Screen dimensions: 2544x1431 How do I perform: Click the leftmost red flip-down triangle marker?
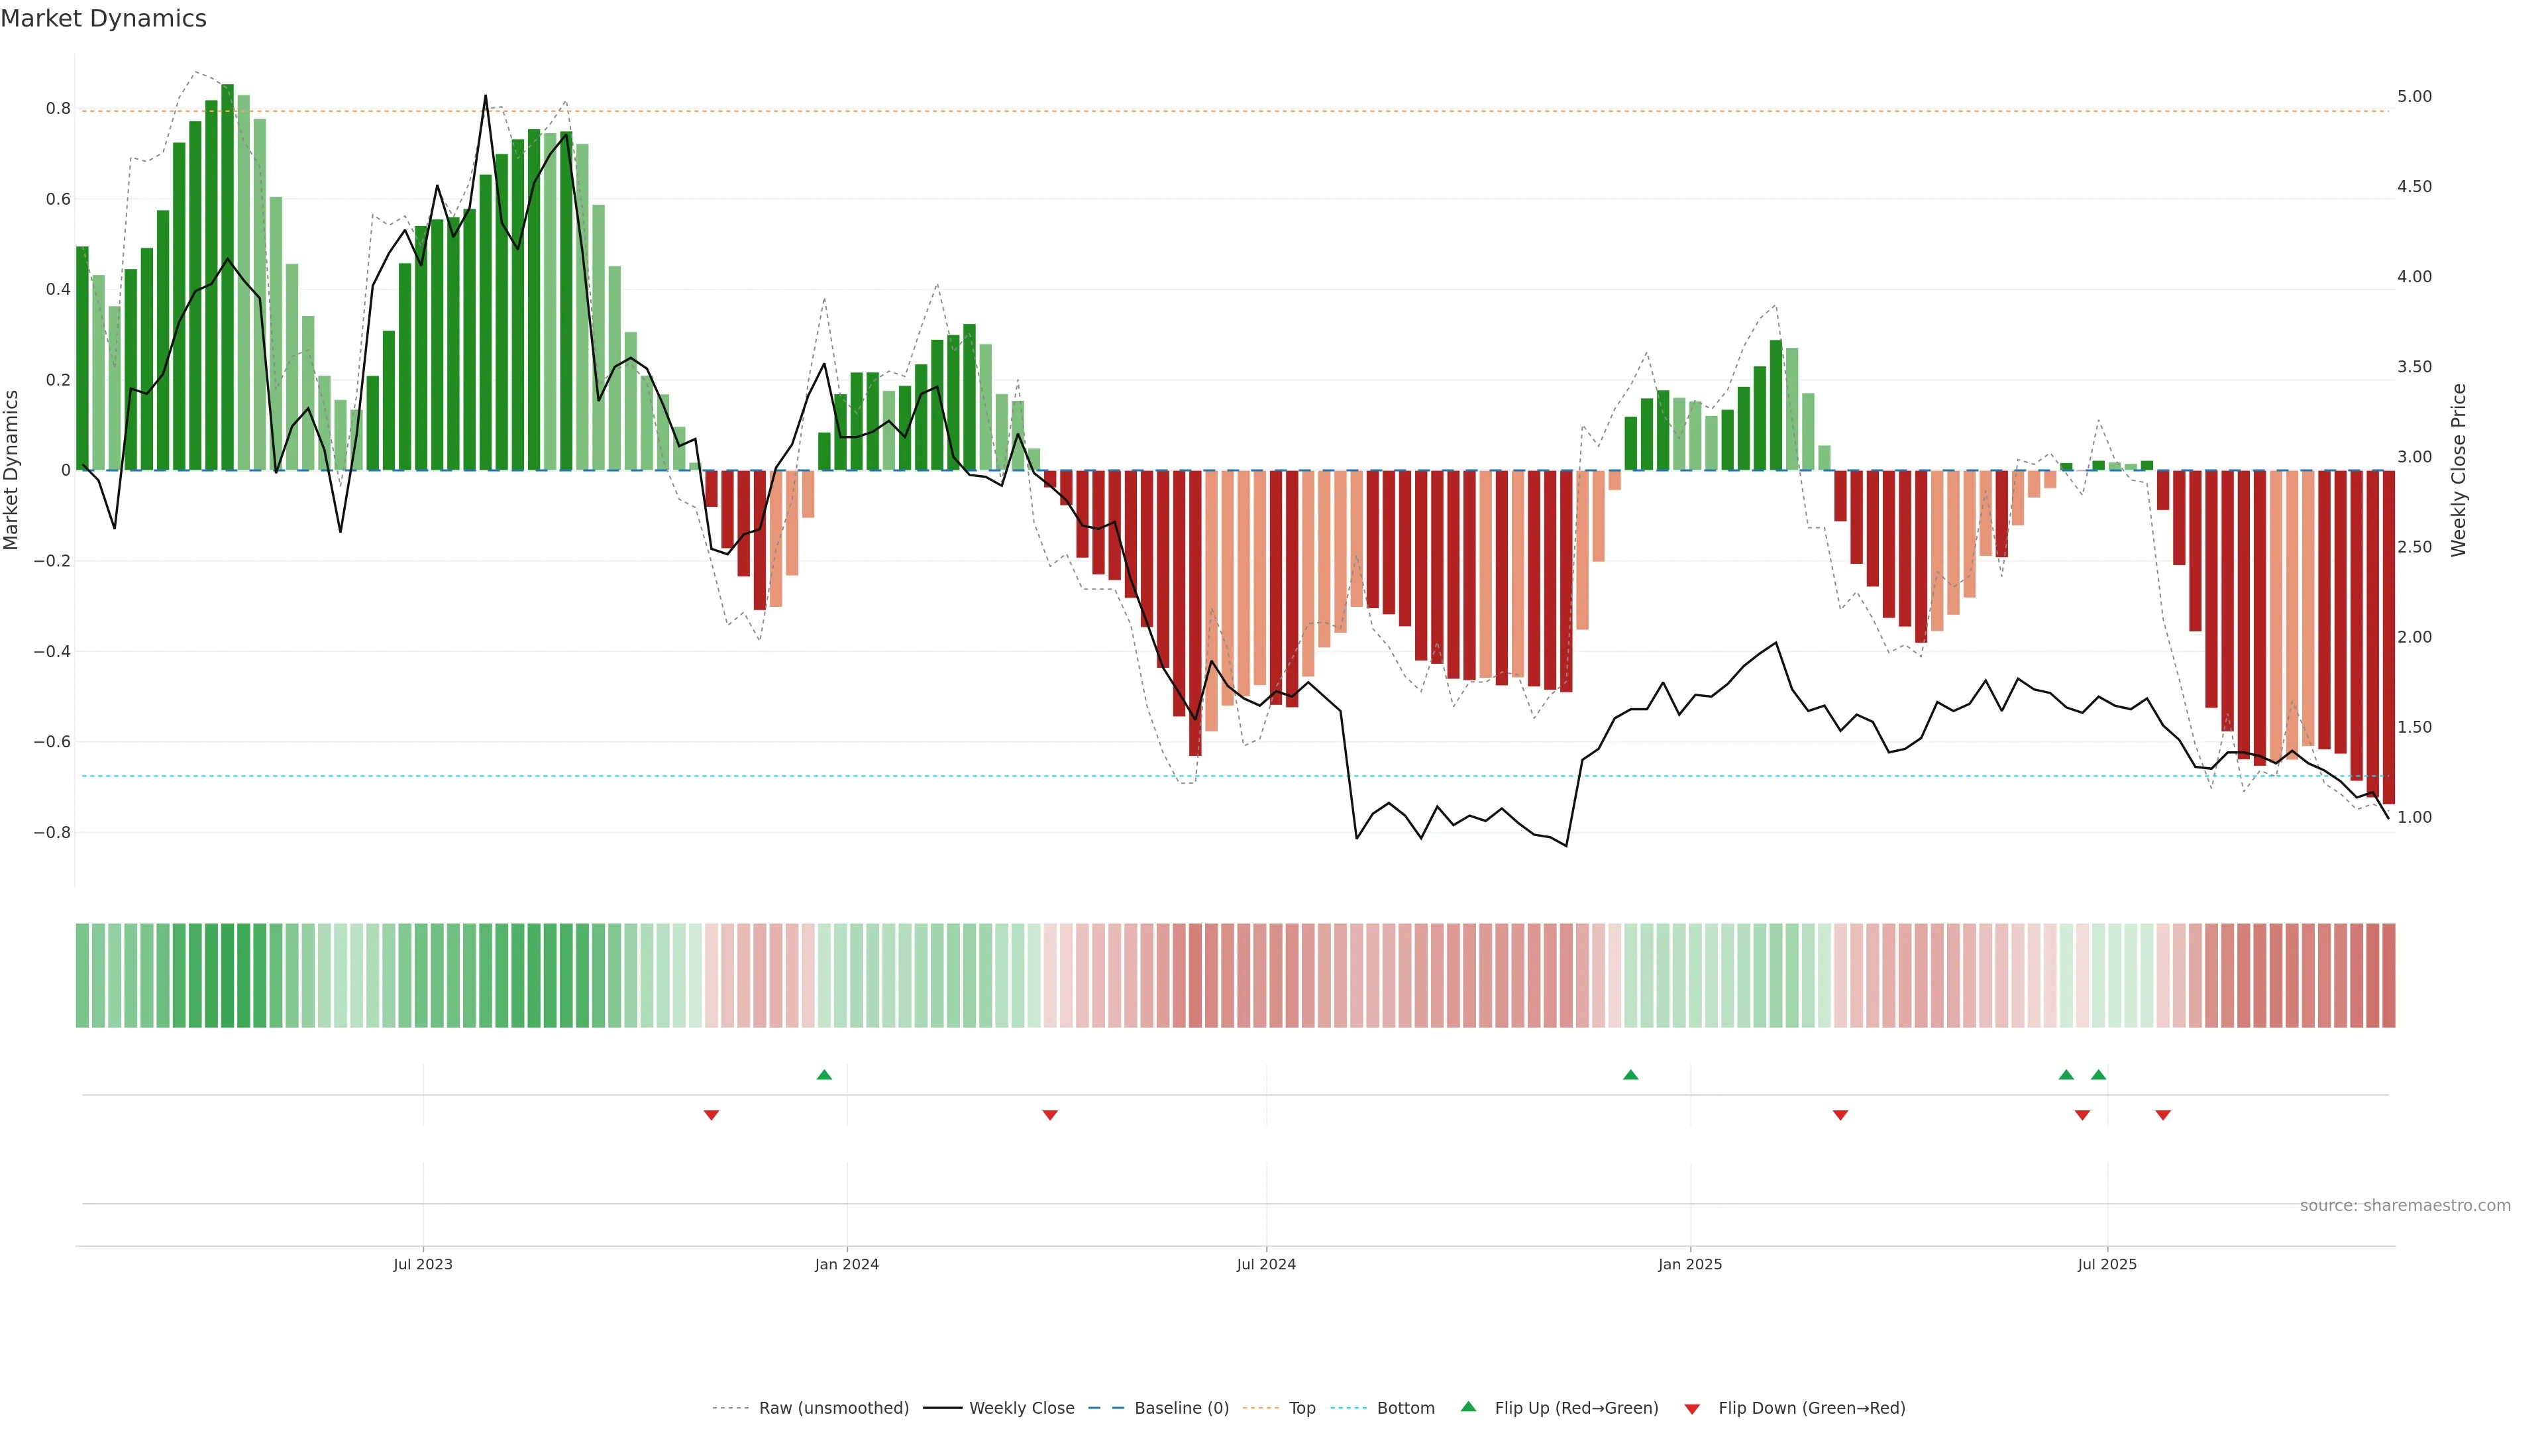point(711,1115)
